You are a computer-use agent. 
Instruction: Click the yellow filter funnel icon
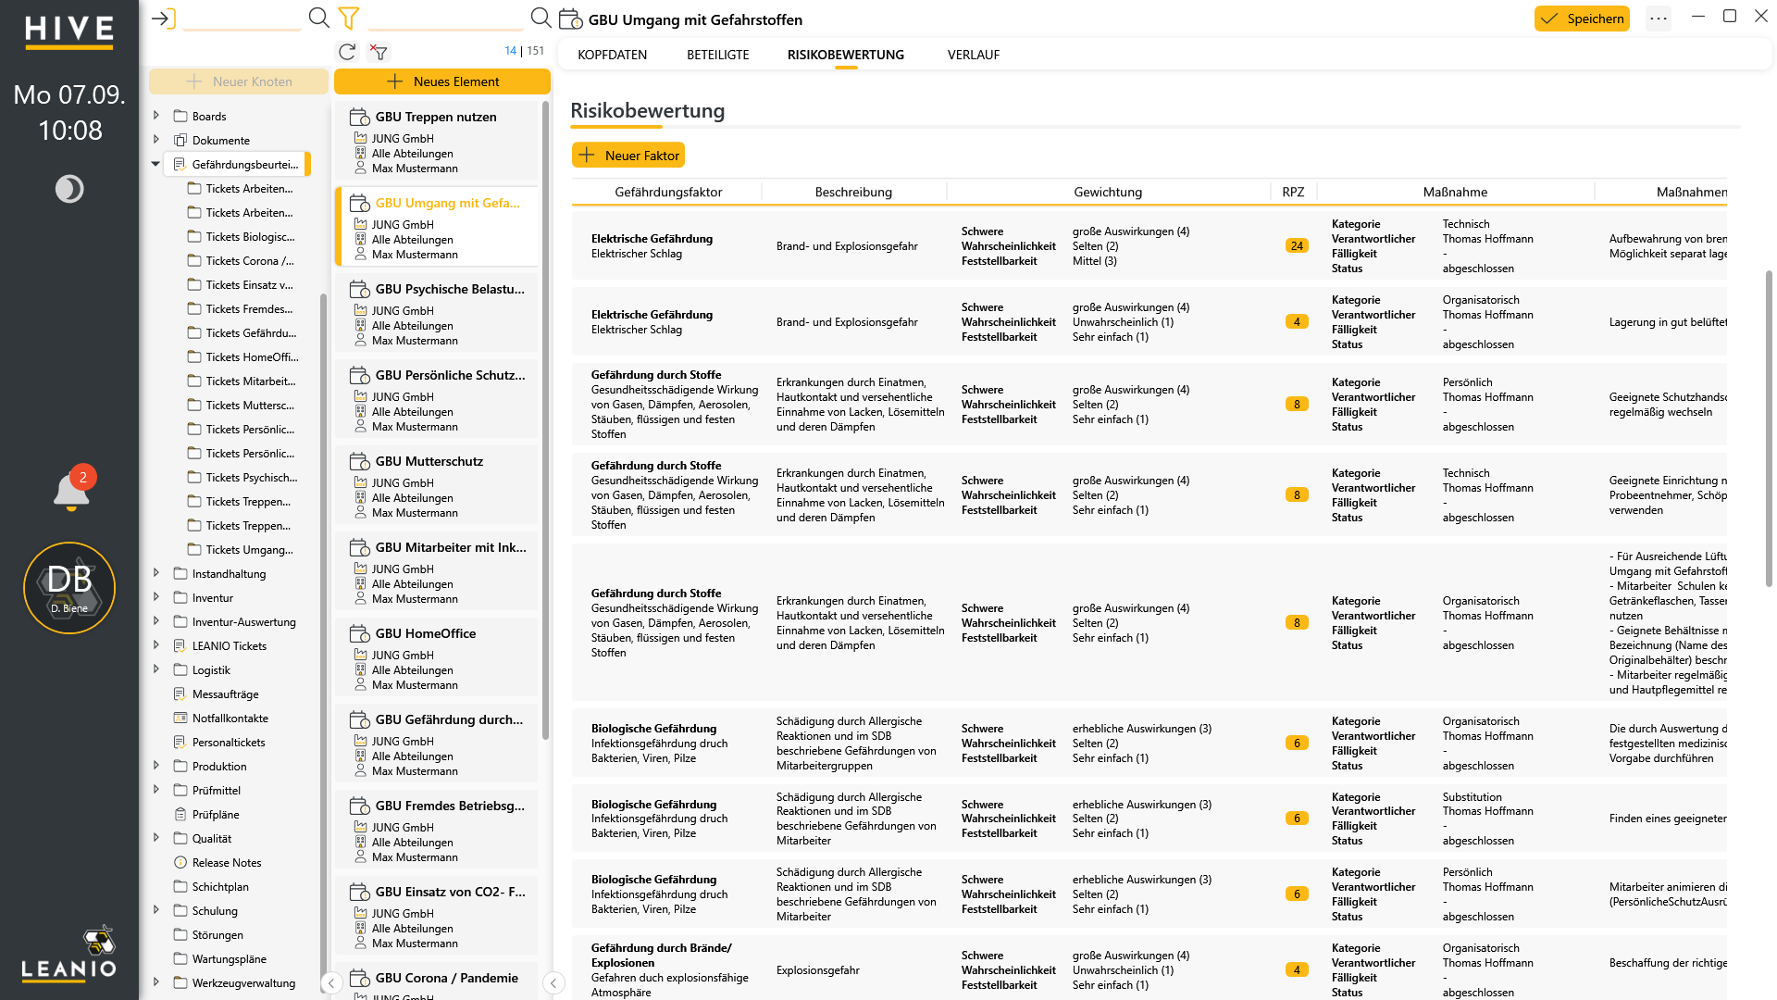(349, 18)
